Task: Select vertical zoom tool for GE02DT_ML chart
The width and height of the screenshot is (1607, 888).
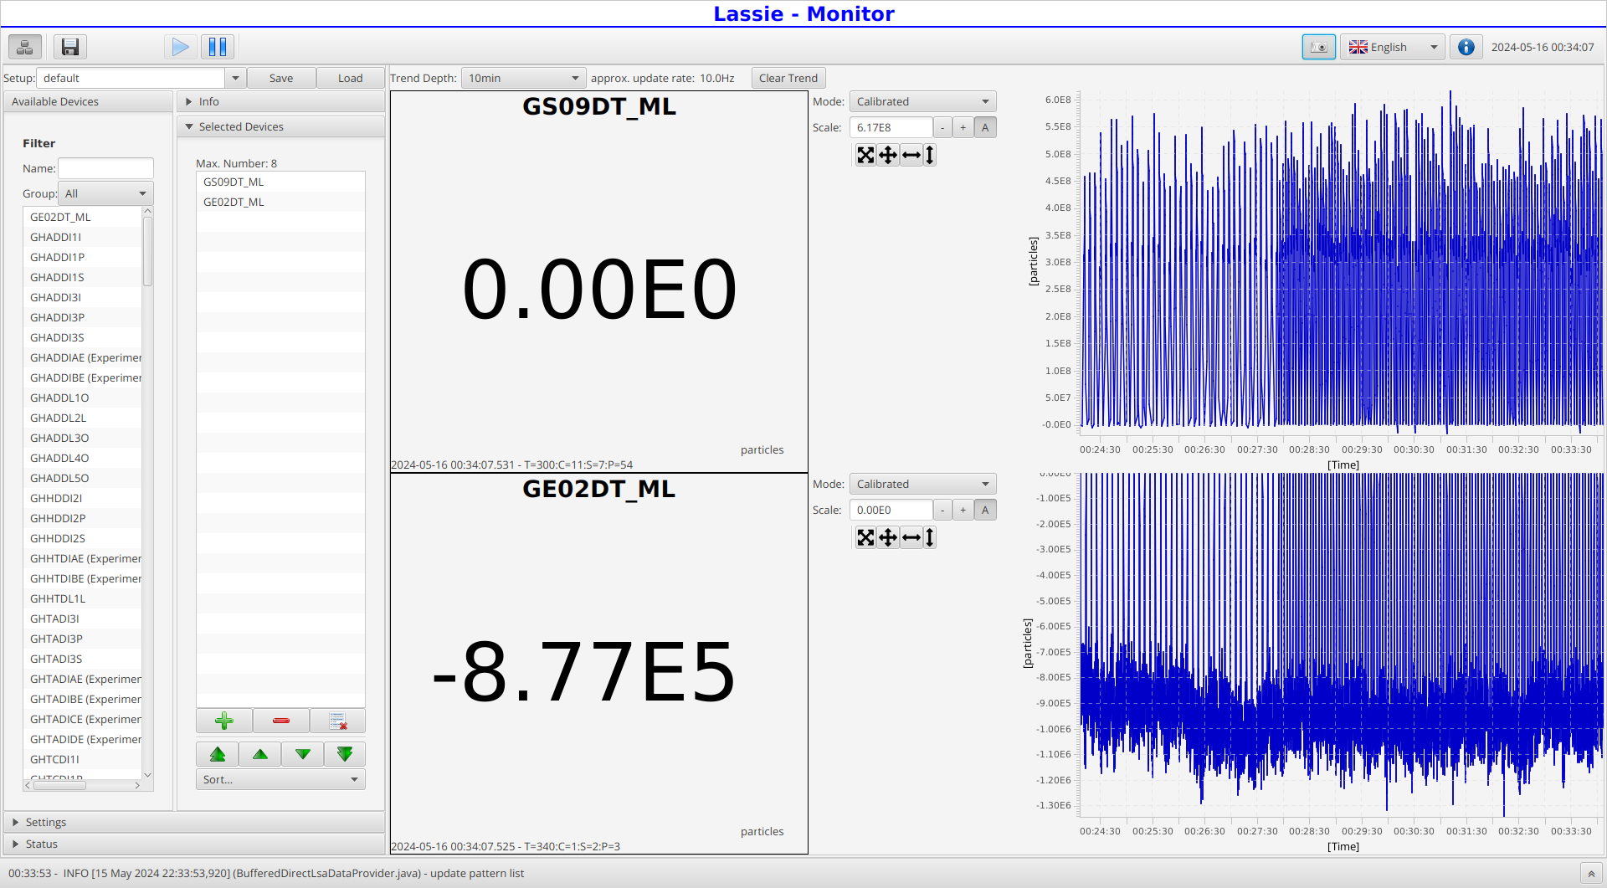Action: coord(929,537)
